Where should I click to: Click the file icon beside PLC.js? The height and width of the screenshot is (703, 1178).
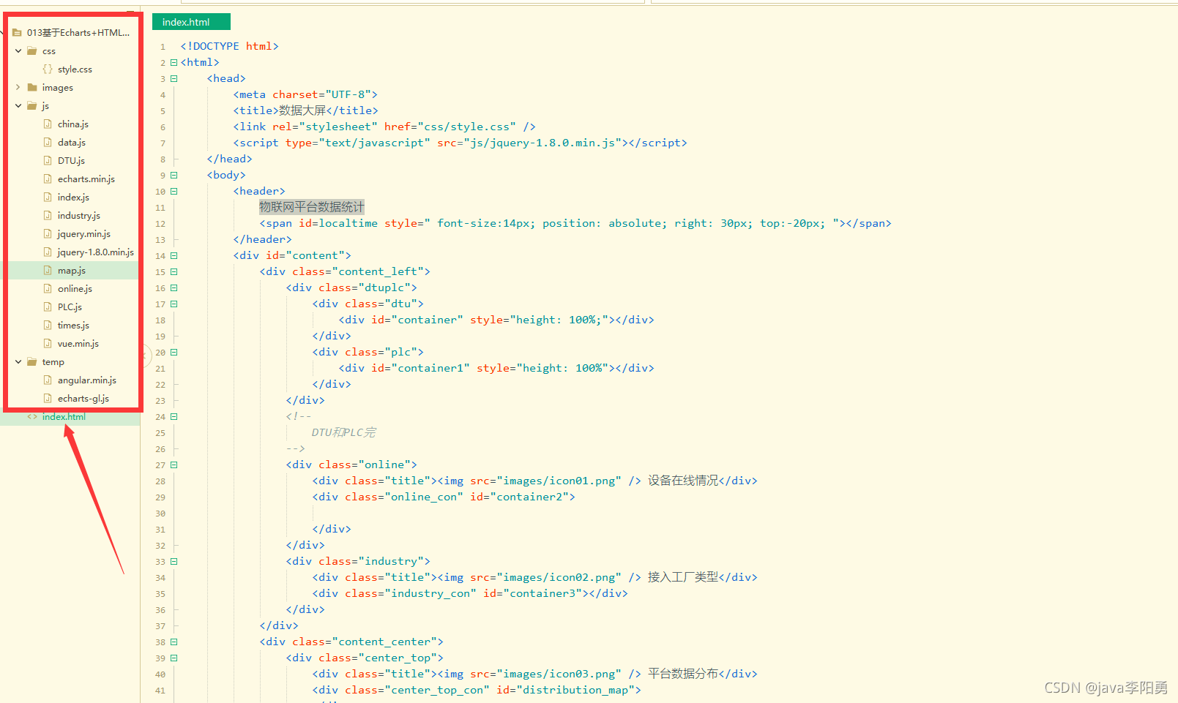(x=48, y=307)
